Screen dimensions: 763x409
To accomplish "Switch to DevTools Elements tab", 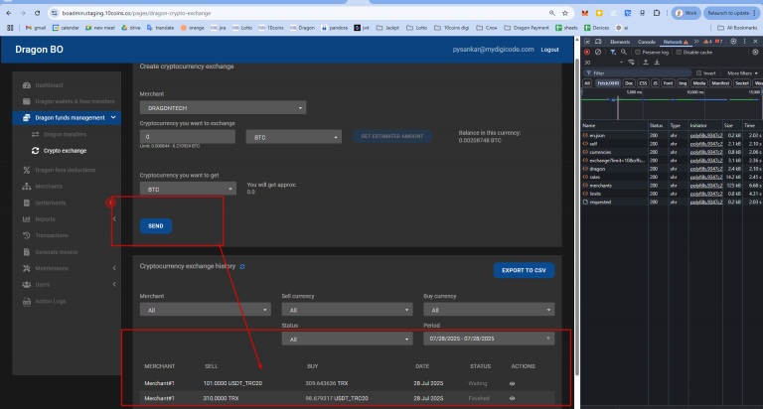I will pyautogui.click(x=620, y=42).
